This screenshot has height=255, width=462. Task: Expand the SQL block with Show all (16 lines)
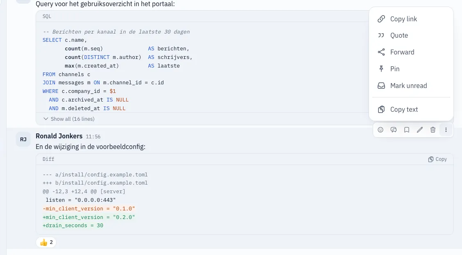tap(69, 119)
